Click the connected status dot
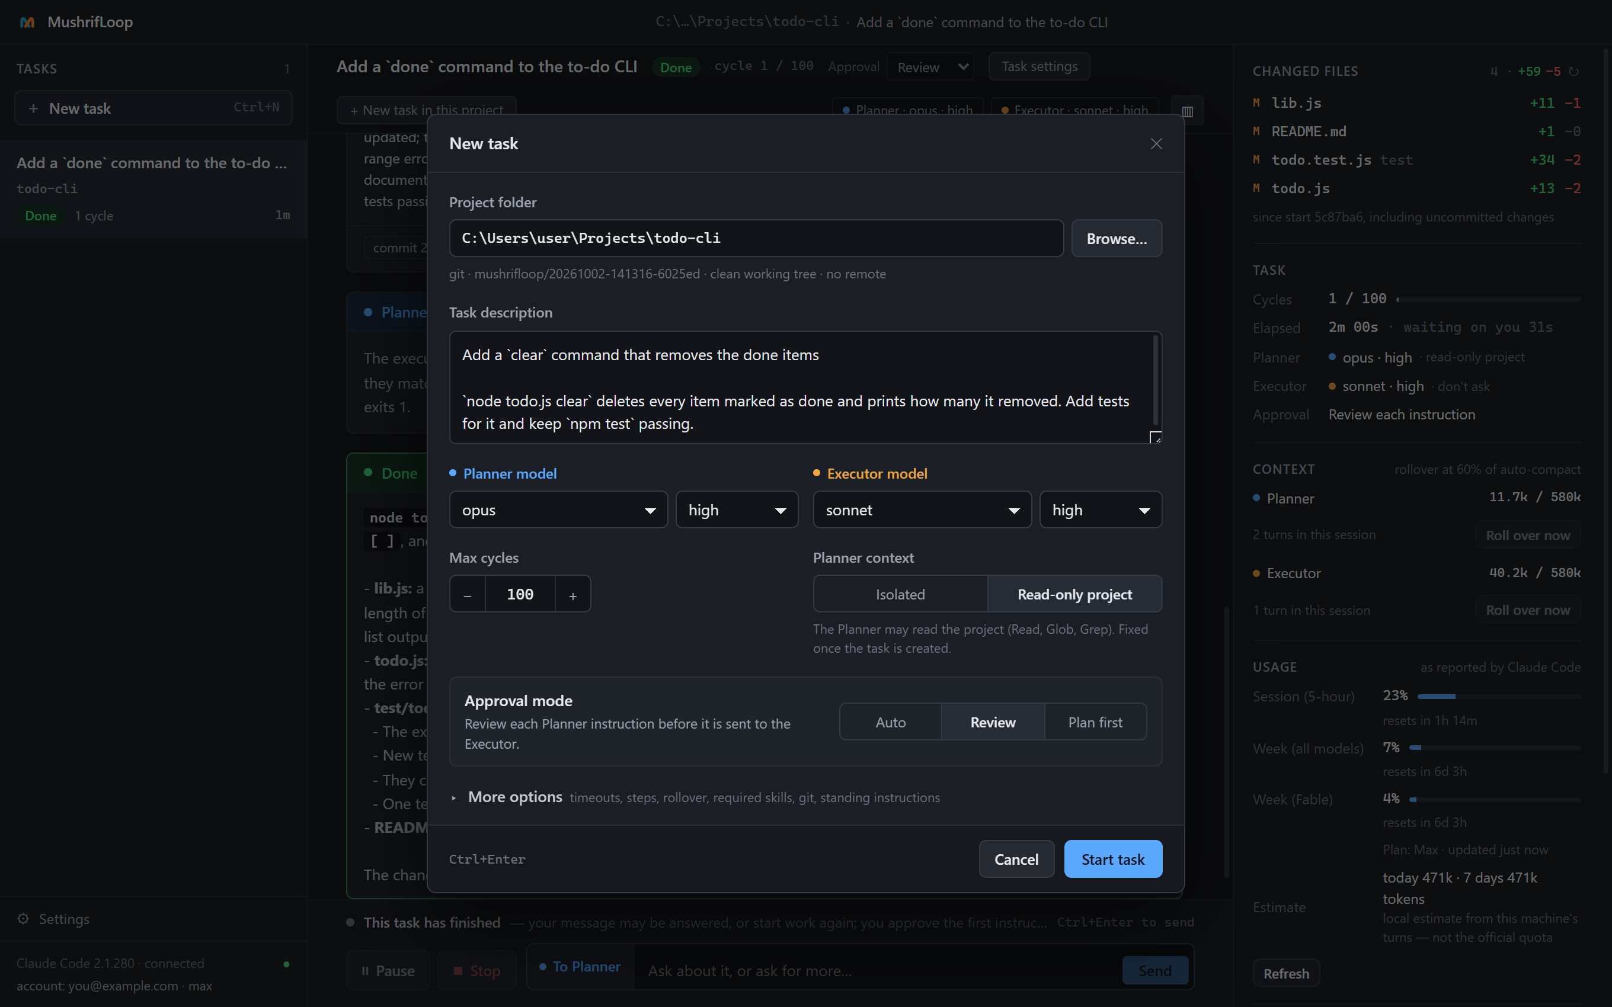 (x=286, y=964)
